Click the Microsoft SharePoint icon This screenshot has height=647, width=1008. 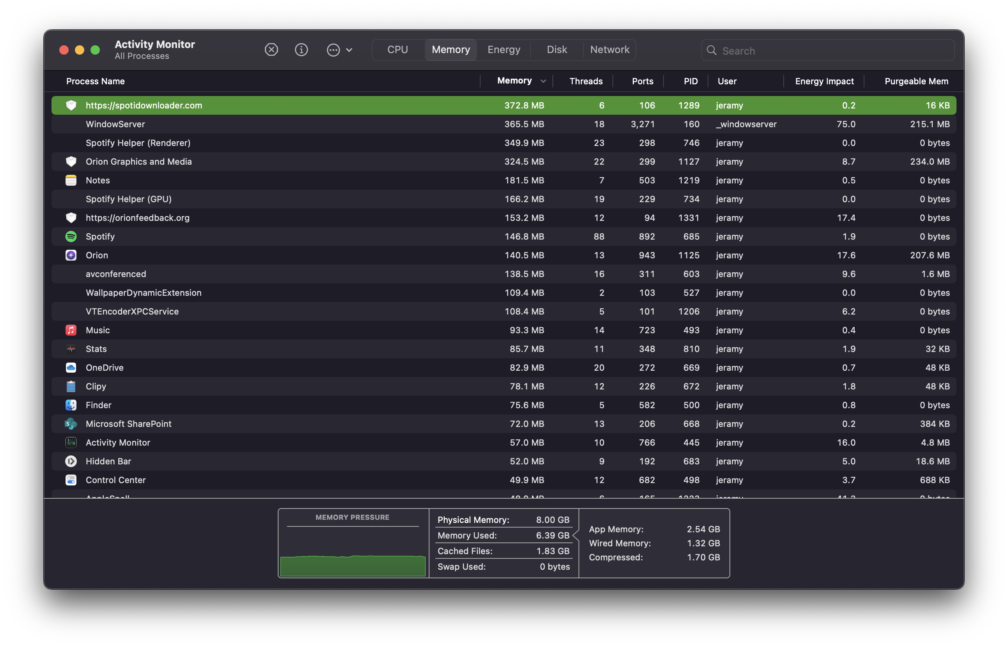(71, 424)
